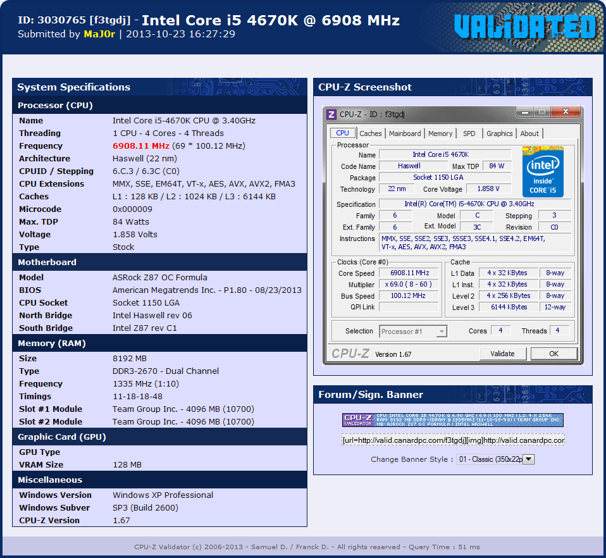Click the South Bridge Intel Z87 rev C1 value
Viewport: 606px width, 558px height.
tap(145, 328)
